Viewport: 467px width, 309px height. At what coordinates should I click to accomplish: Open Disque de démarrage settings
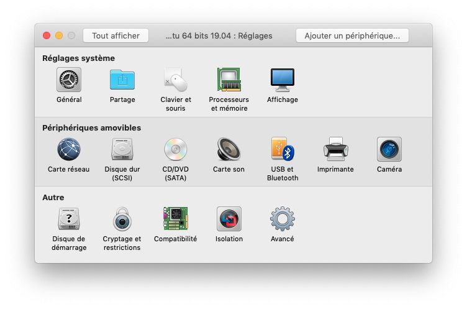(x=69, y=219)
